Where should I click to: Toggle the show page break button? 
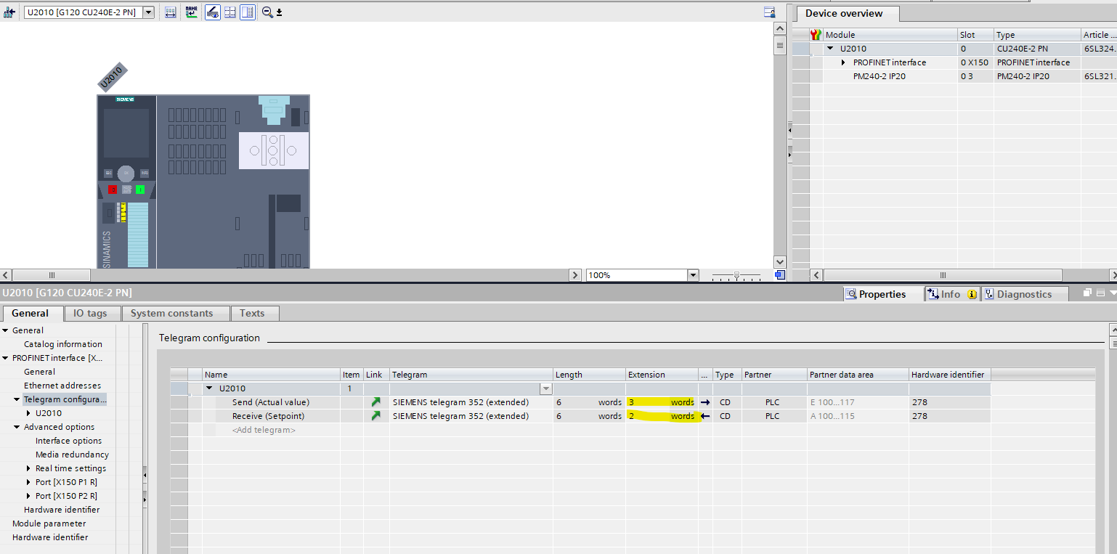coord(230,12)
